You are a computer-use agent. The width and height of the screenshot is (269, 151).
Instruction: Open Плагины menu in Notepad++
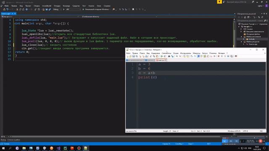(x=213, y=53)
